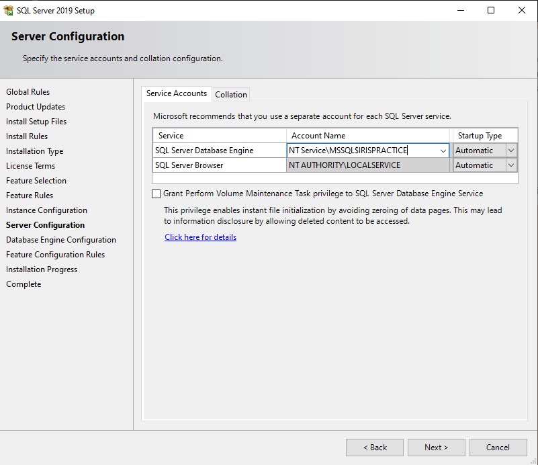Click Install Rules step

(x=27, y=136)
